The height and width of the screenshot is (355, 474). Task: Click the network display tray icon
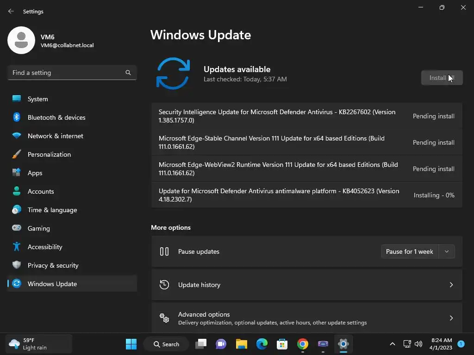(x=407, y=344)
